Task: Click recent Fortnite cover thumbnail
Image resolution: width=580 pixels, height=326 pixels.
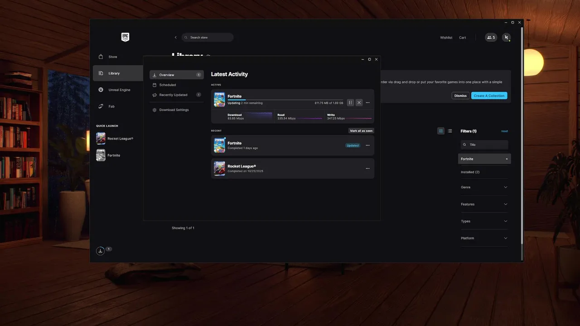Action: point(219,145)
